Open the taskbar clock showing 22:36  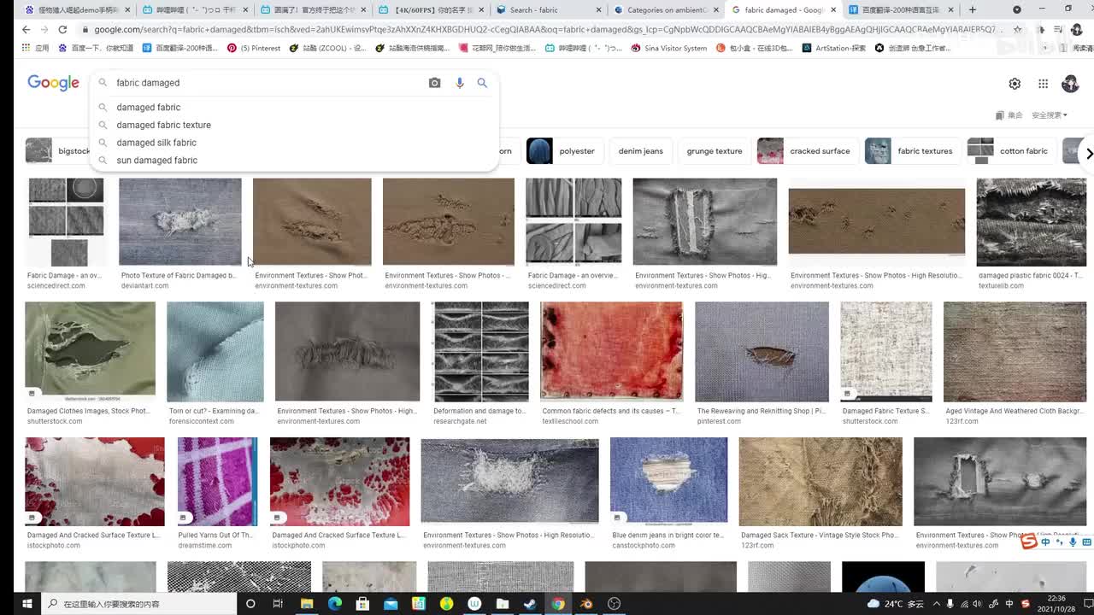(x=1056, y=604)
